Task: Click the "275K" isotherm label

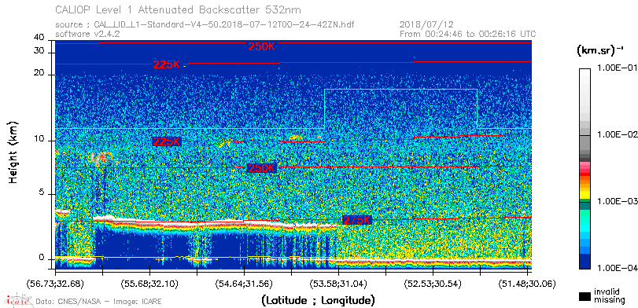Action: pyautogui.click(x=357, y=220)
